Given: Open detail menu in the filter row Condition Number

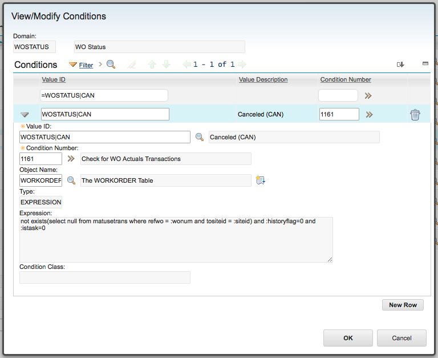Looking at the screenshot, I should point(368,96).
